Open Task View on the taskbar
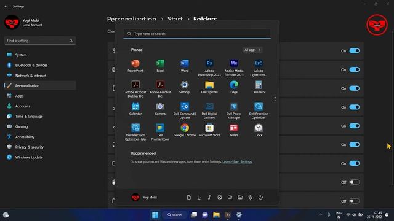This screenshot has height=221, width=394. 194,215
